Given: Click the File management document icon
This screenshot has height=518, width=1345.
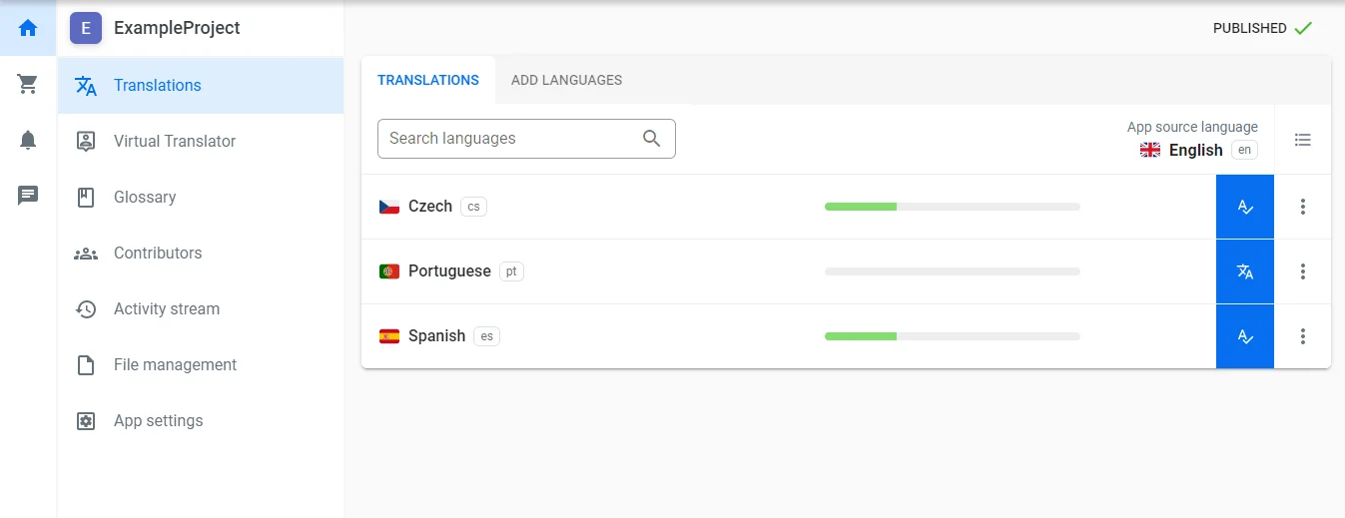Looking at the screenshot, I should [86, 365].
